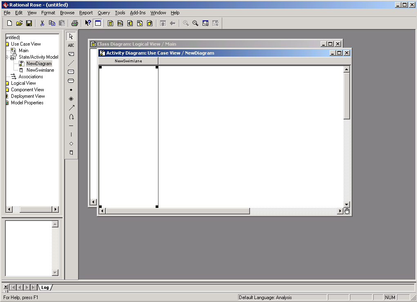Viewport: 417px width, 302px height.
Task: Print diagram with printer icon
Action: [75, 23]
